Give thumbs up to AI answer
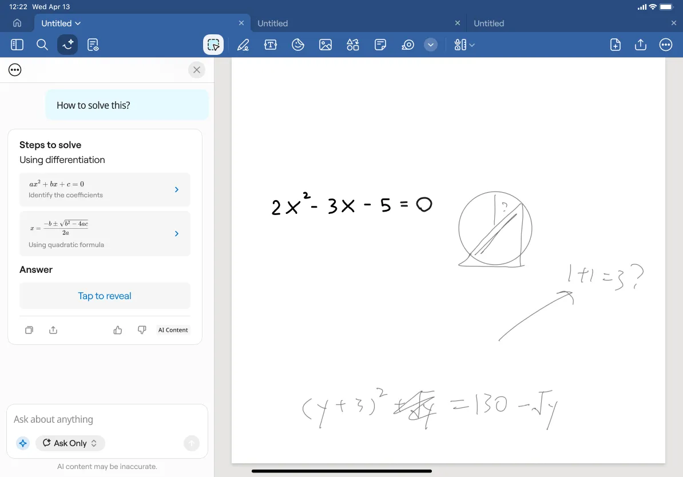 click(118, 330)
